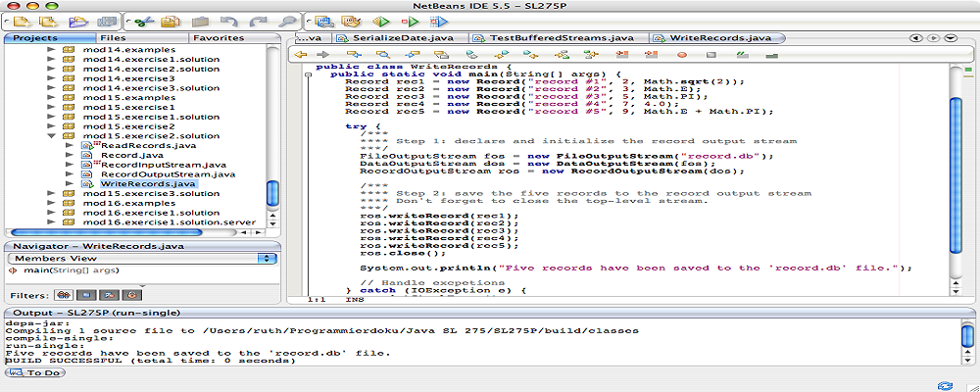Select the mod16.exercise1.solution.server package
980x392 pixels.
170,222
